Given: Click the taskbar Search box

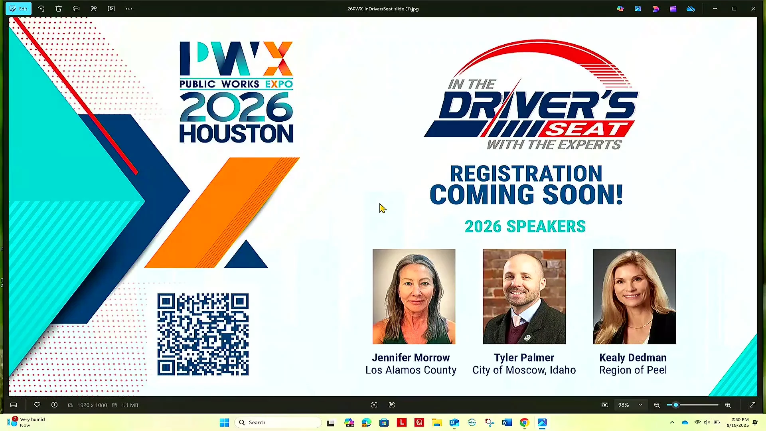Looking at the screenshot, I should 279,423.
